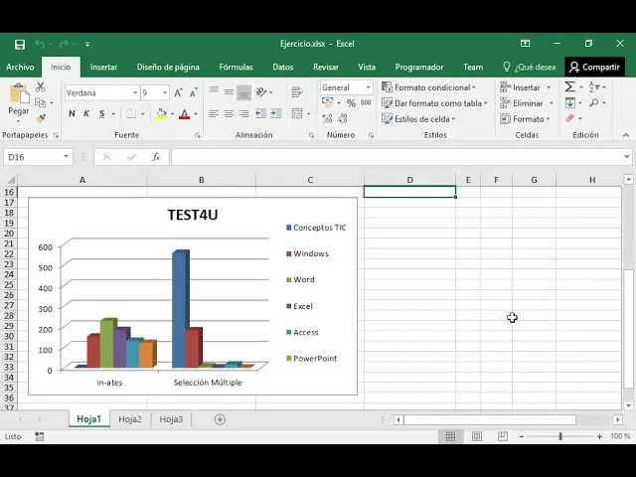The width and height of the screenshot is (636, 477).
Task: Click the increase font size icon
Action: (x=175, y=92)
